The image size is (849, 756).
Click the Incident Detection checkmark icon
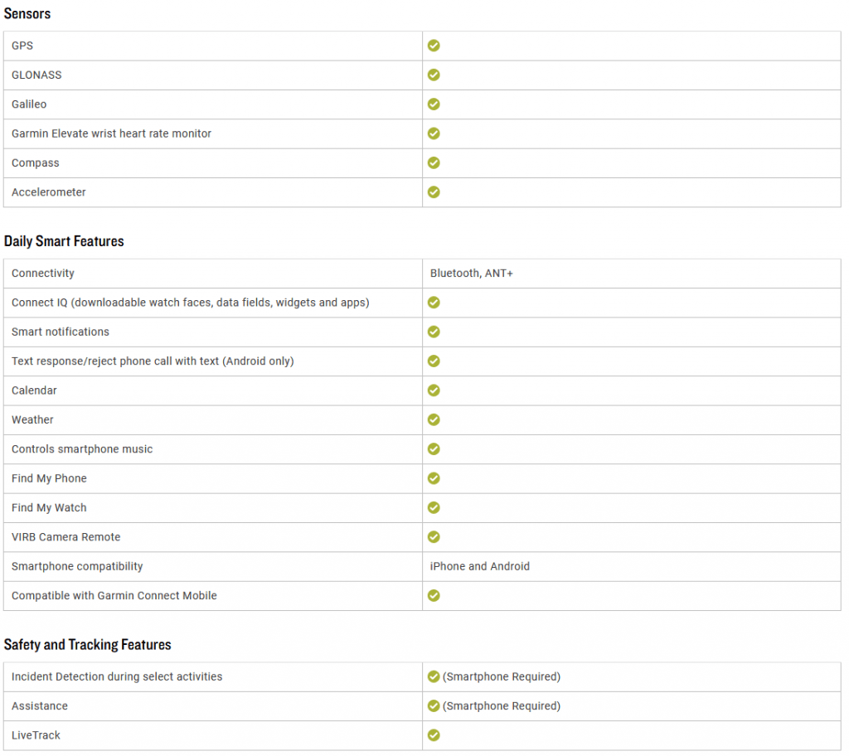tap(434, 676)
